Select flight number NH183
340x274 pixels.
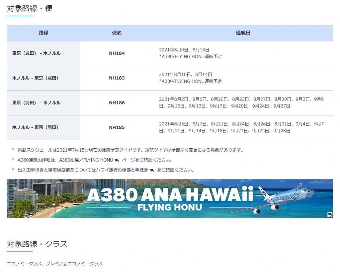tap(117, 78)
